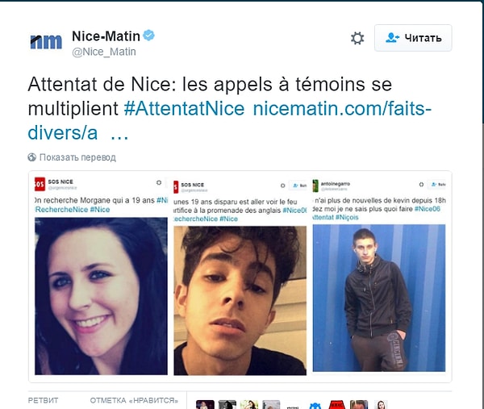Open the curly-haired young man photo
484x409 pixels.
tap(240, 300)
